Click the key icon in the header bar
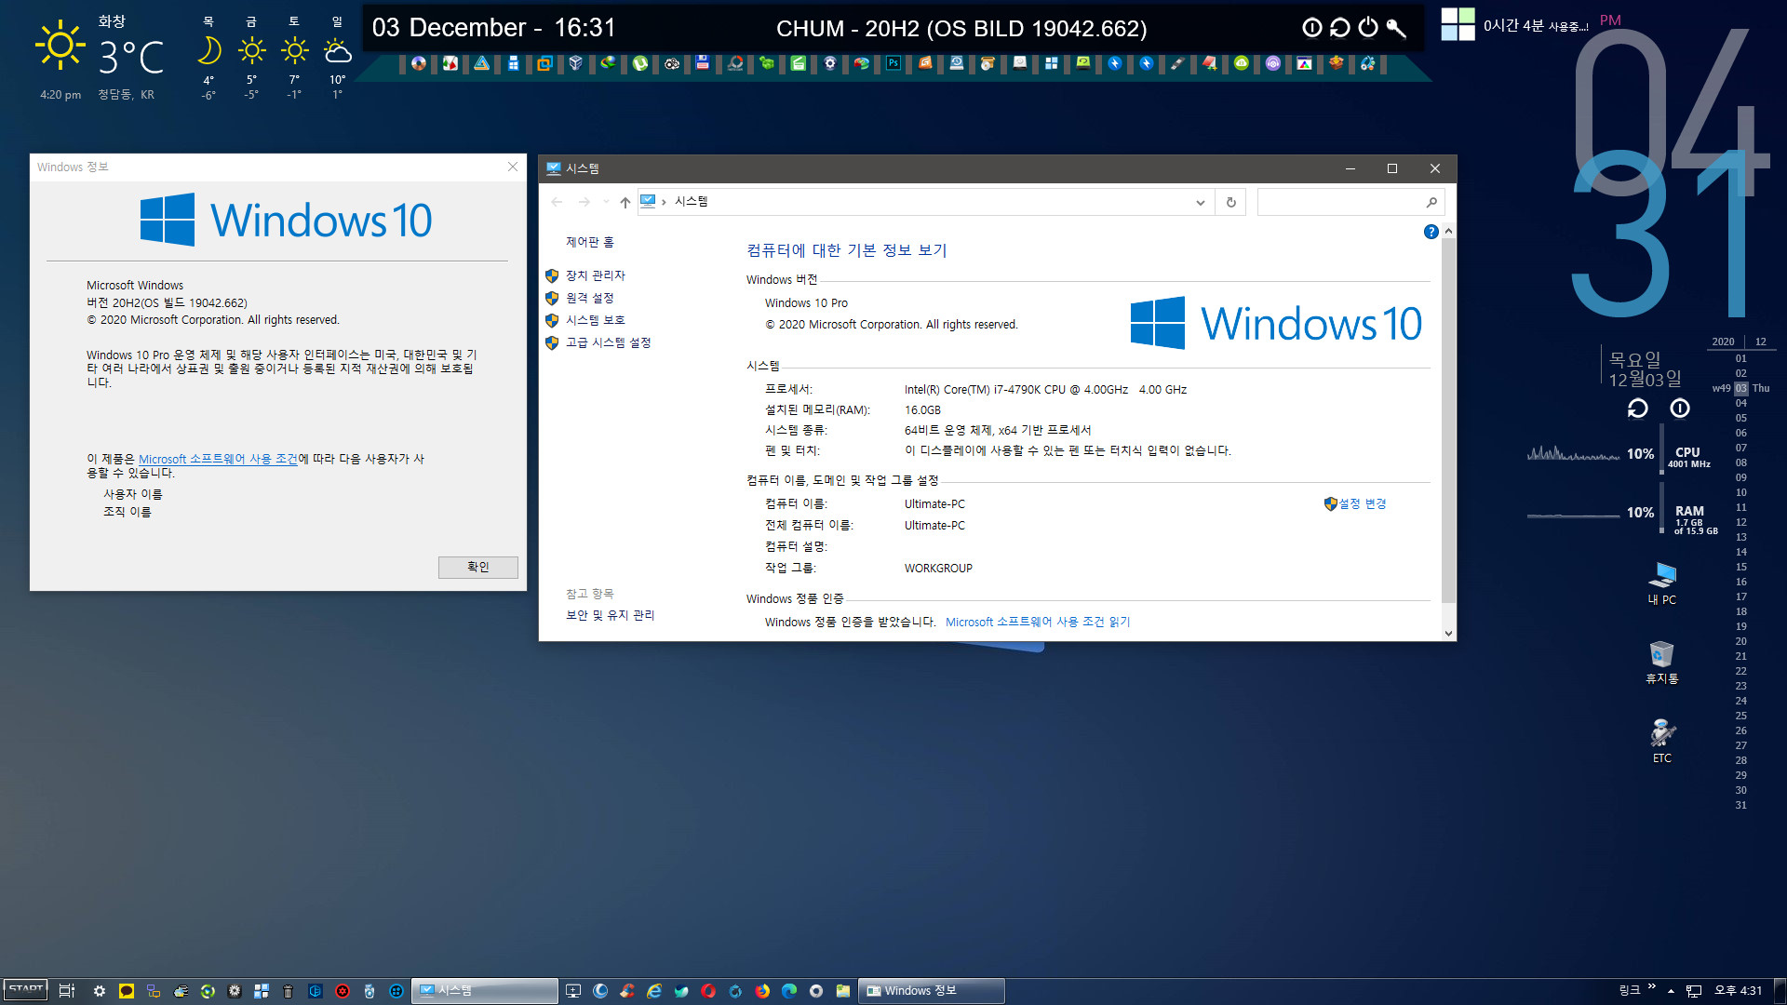The width and height of the screenshot is (1787, 1005). [1395, 28]
